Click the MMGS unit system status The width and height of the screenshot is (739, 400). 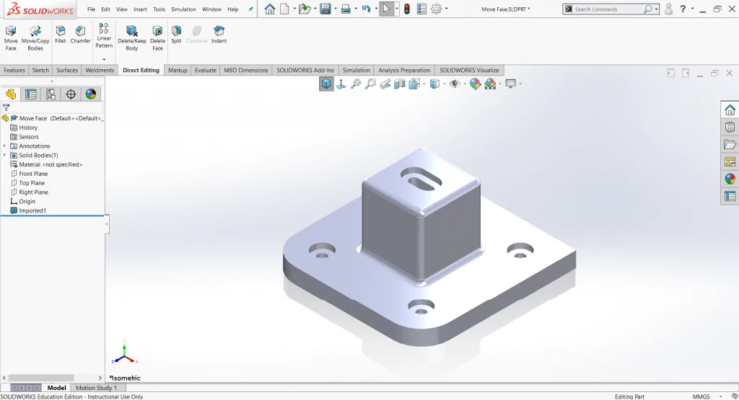tap(701, 396)
